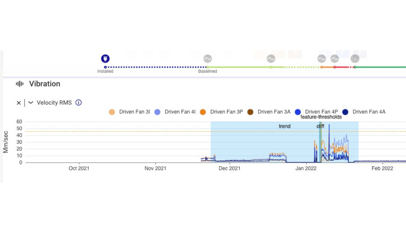
Task: Click the trend annotation on chart
Action: tap(285, 126)
